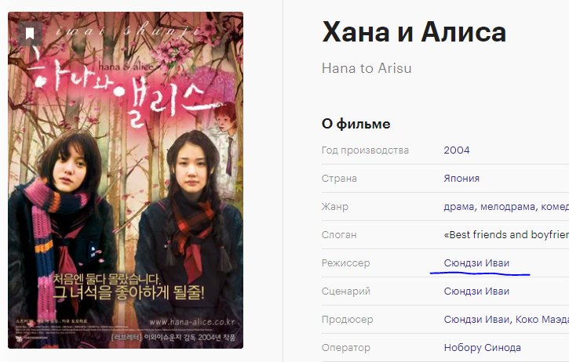Image resolution: width=569 pixels, height=362 pixels.
Task: Click the Год производства label
Action: [365, 150]
